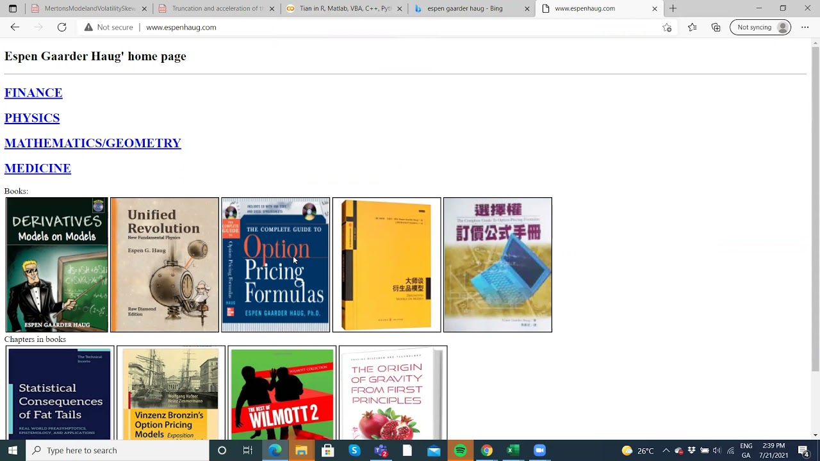Show hidden system tray icons chevron
820x461 pixels.
[x=666, y=450]
